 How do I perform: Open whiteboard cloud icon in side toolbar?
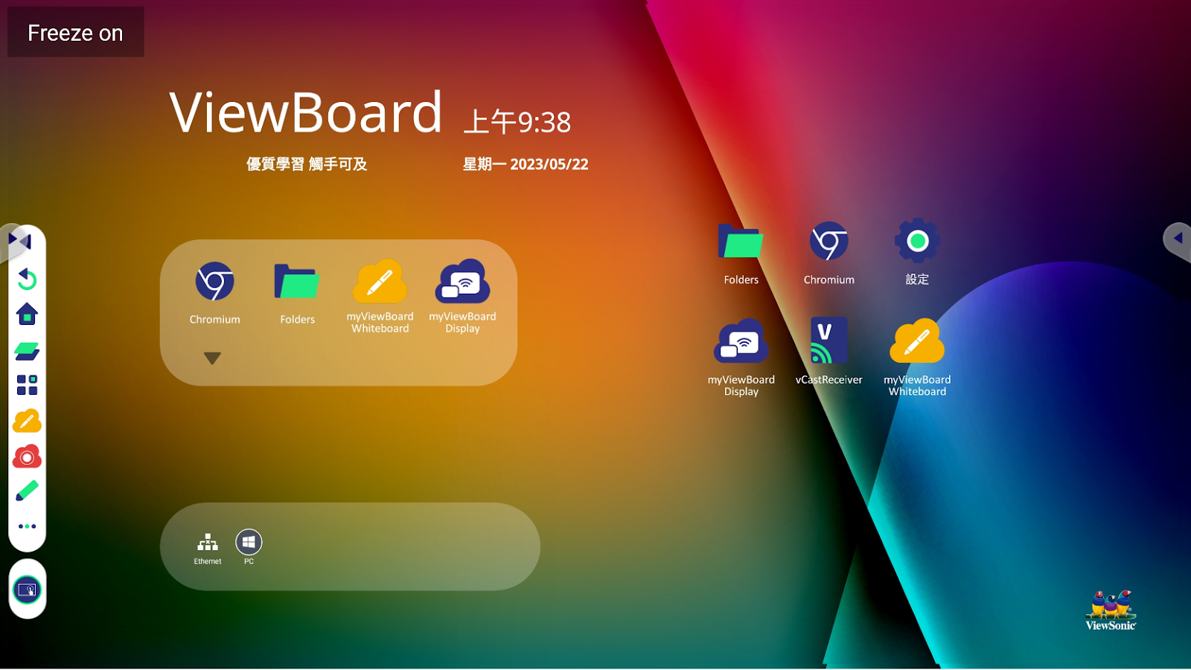click(27, 421)
